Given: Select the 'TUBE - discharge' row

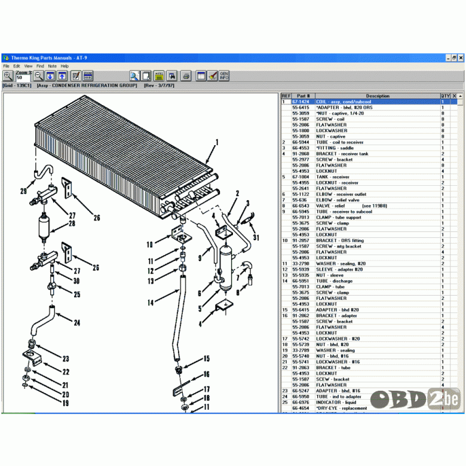Looking at the screenshot, I should click(x=369, y=281).
